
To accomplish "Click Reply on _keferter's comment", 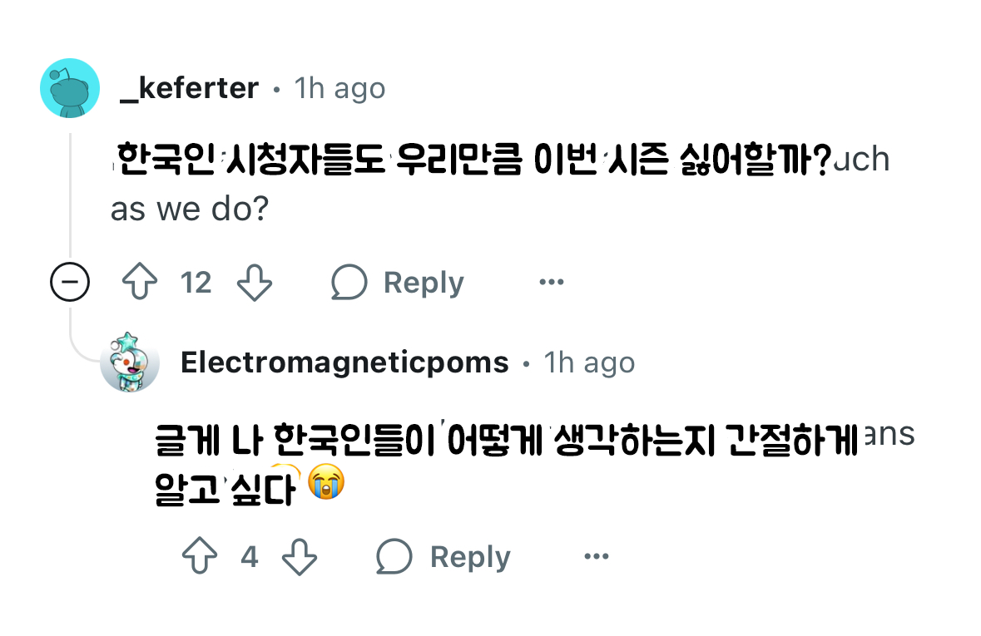I will 424,282.
